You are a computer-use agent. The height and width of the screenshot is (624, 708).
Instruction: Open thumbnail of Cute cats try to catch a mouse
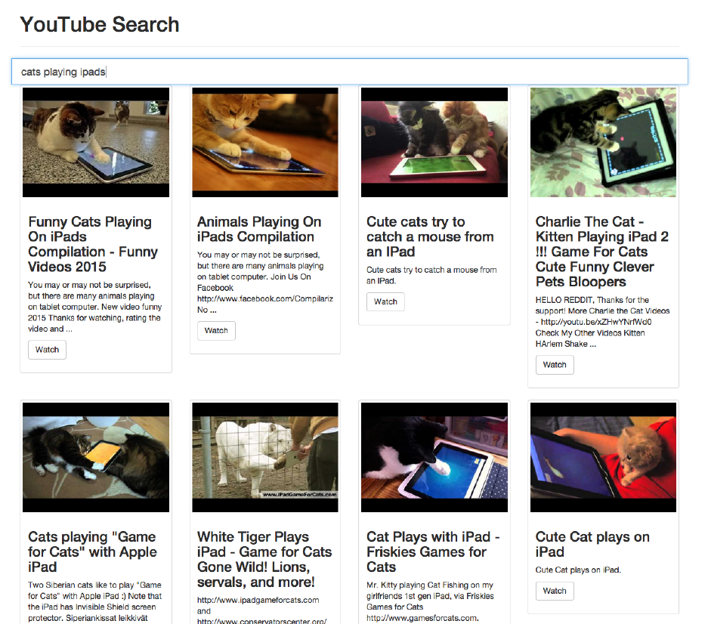434,142
